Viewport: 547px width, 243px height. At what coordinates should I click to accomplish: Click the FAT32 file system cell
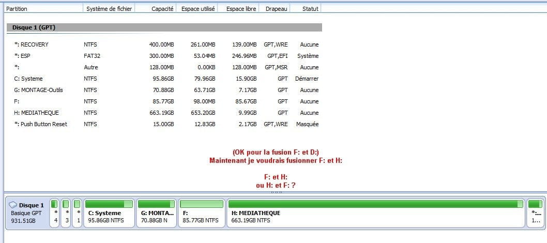[x=92, y=56]
